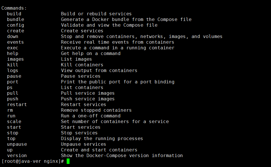Click the 'events' command entry

16,42
